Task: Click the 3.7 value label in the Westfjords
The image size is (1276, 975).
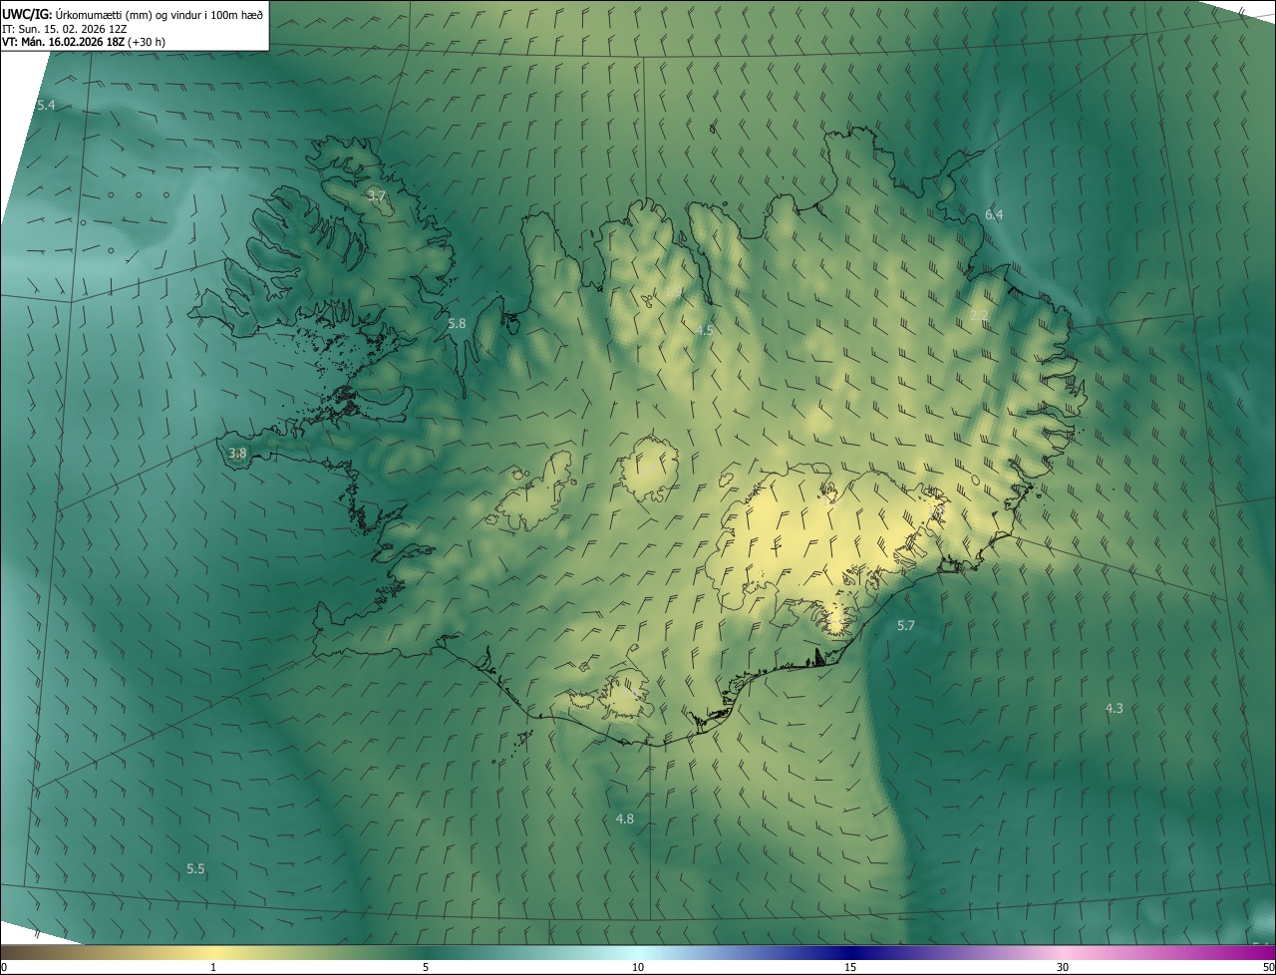Action: coord(376,196)
